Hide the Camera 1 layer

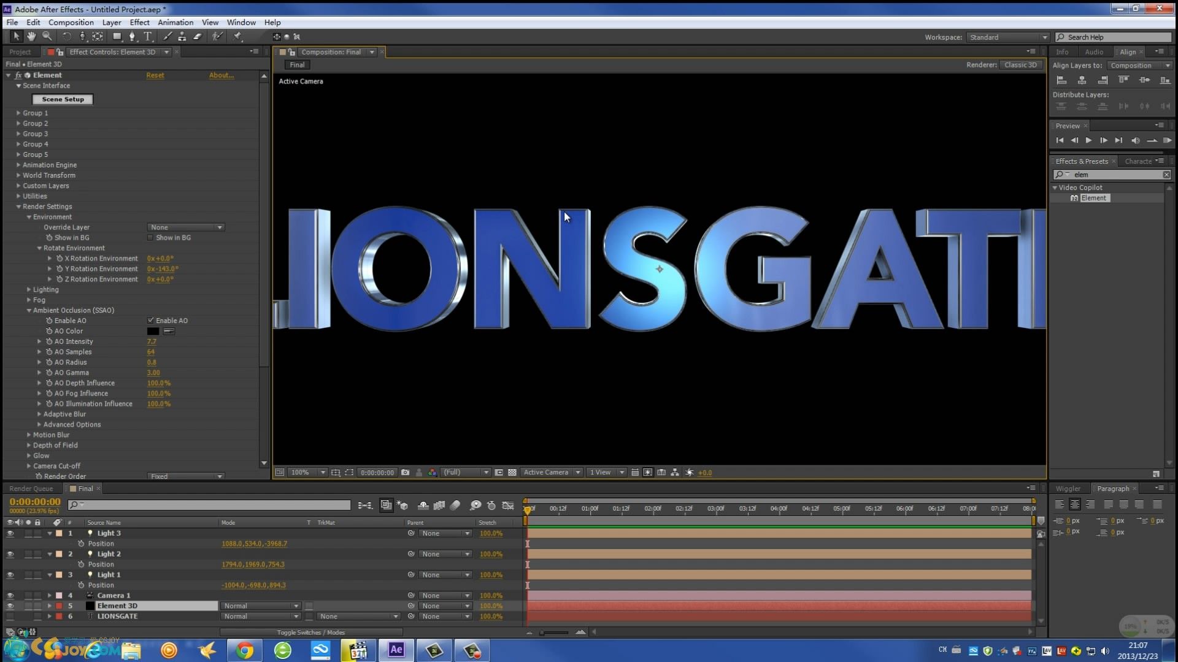[x=10, y=596]
